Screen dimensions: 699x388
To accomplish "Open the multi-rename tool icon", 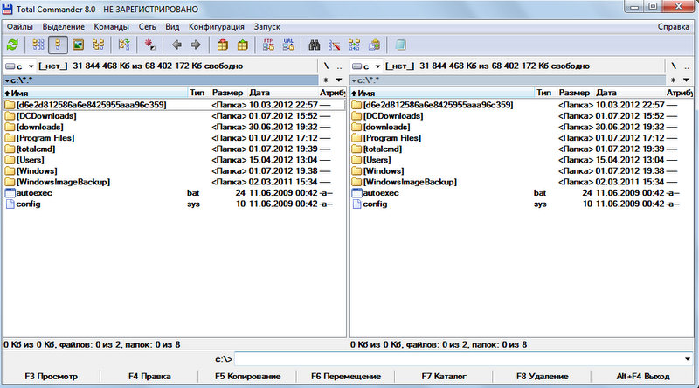I will [335, 45].
